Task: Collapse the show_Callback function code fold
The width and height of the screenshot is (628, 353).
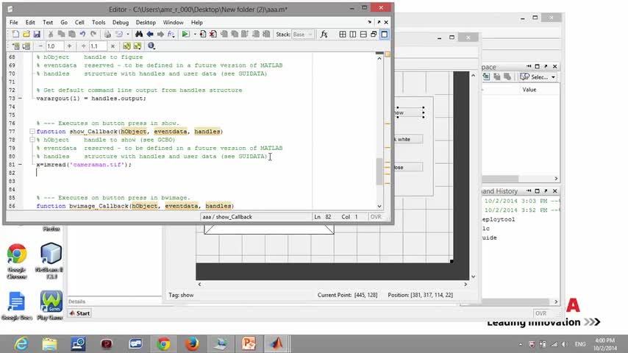Action: pyautogui.click(x=32, y=132)
